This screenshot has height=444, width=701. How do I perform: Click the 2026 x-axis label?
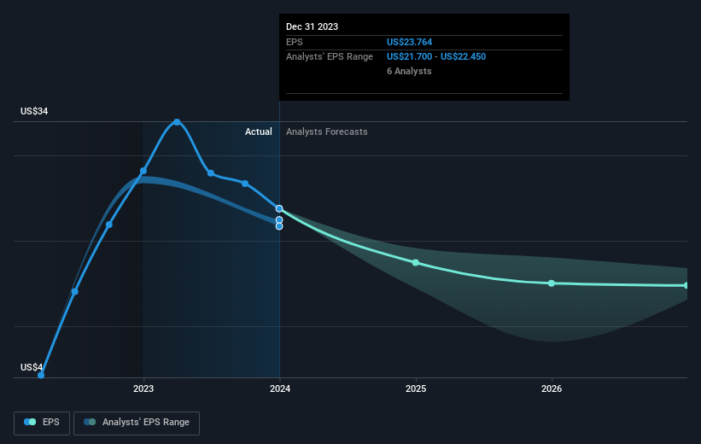click(552, 388)
